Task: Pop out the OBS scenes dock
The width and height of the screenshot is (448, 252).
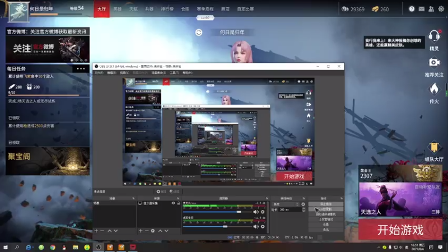Action: click(x=133, y=198)
